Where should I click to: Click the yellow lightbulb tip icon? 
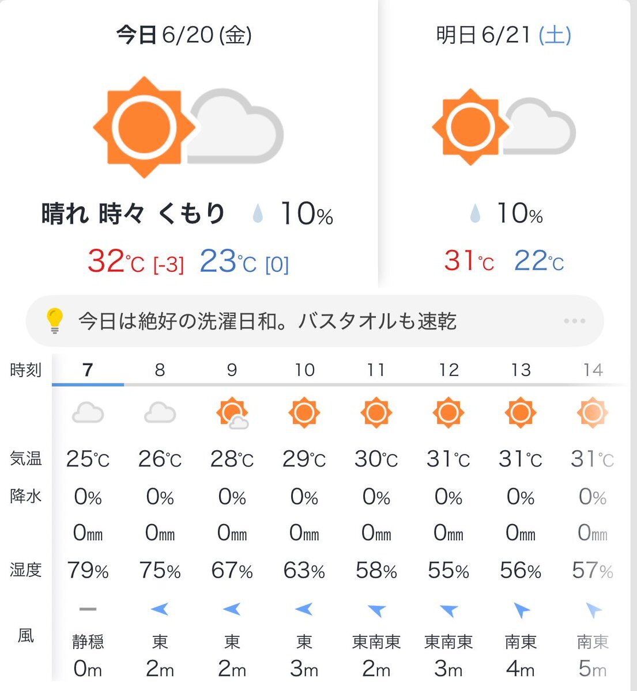(54, 321)
